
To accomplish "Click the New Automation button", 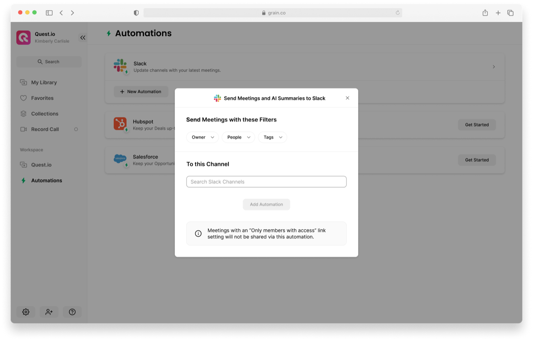I will point(141,92).
